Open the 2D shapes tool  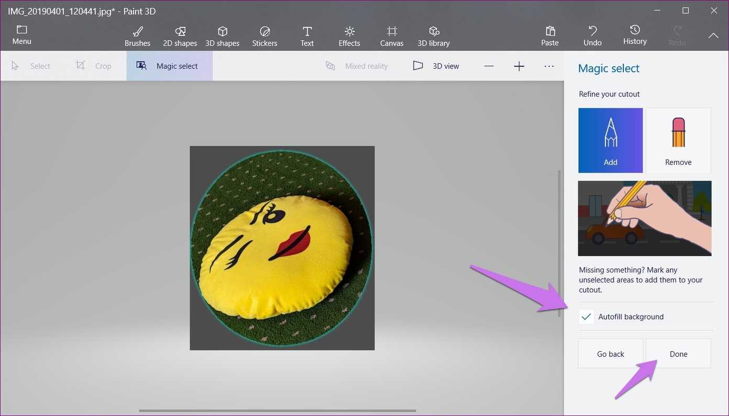point(180,36)
